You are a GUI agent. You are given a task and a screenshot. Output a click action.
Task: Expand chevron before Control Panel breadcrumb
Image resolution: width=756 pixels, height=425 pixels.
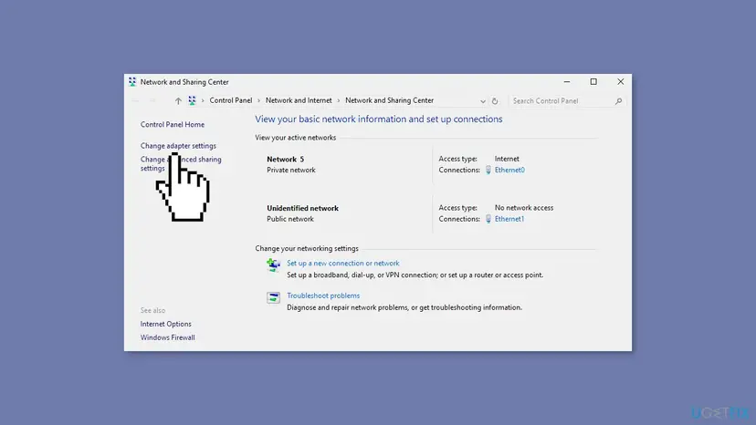point(203,100)
